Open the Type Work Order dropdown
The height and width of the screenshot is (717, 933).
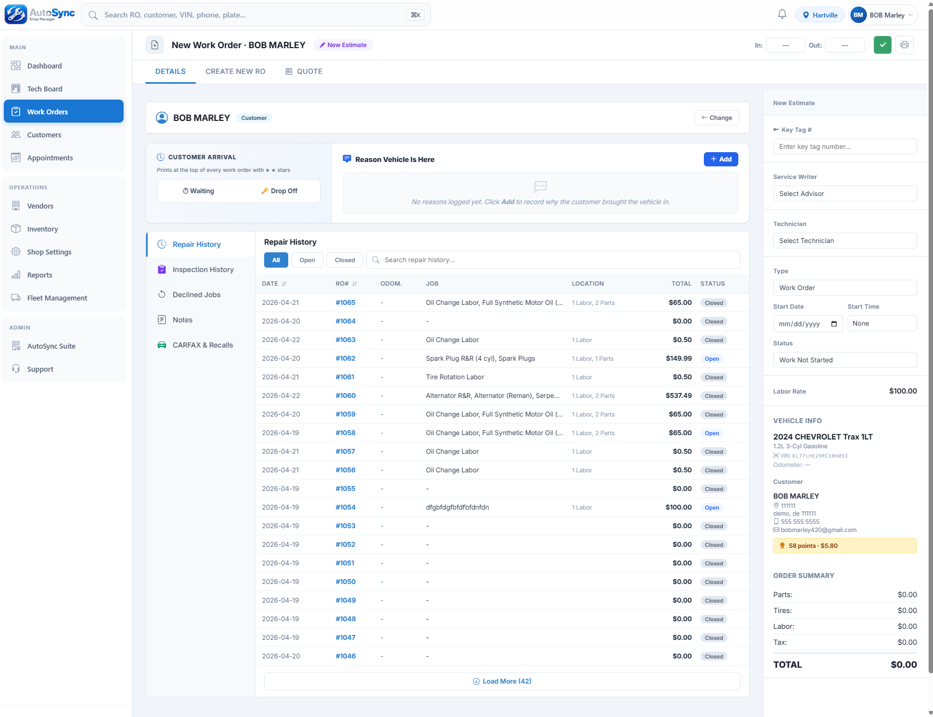(845, 288)
